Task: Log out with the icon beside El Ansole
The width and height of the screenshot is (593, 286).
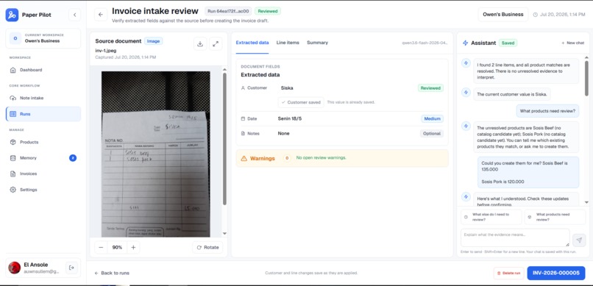Action: pyautogui.click(x=71, y=268)
